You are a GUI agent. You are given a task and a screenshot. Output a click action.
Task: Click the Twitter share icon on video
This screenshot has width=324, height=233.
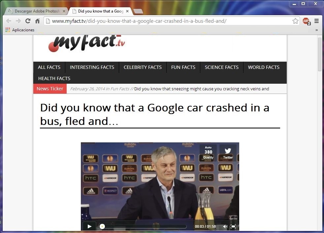(x=228, y=153)
